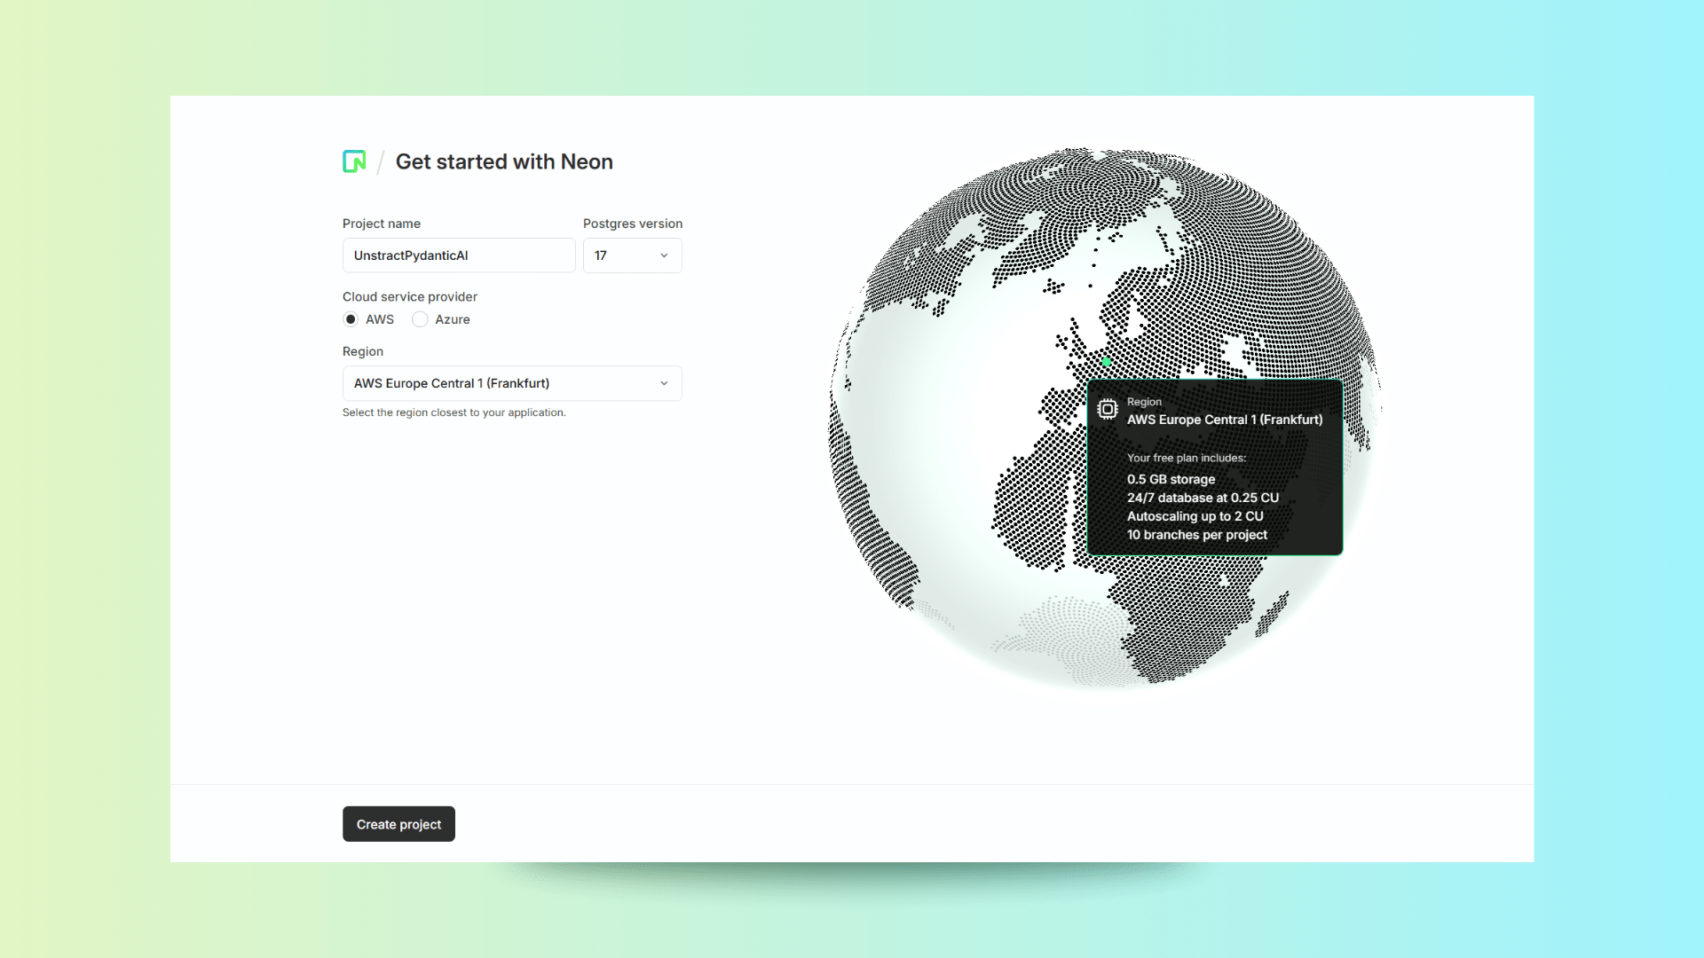
Task: Expand the Region selection dropdown
Action: [x=511, y=383]
